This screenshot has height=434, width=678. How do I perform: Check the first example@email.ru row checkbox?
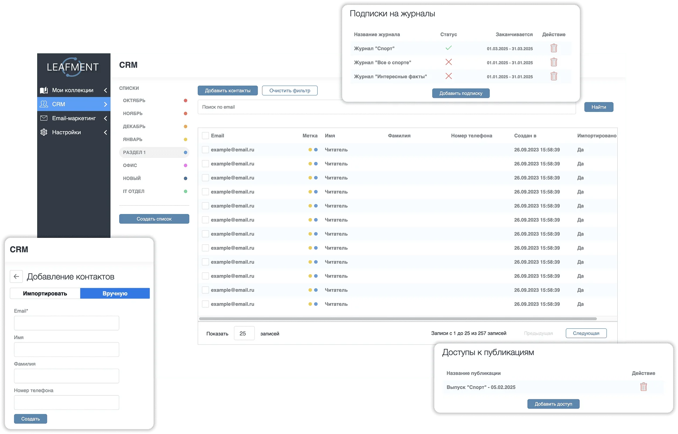[205, 149]
